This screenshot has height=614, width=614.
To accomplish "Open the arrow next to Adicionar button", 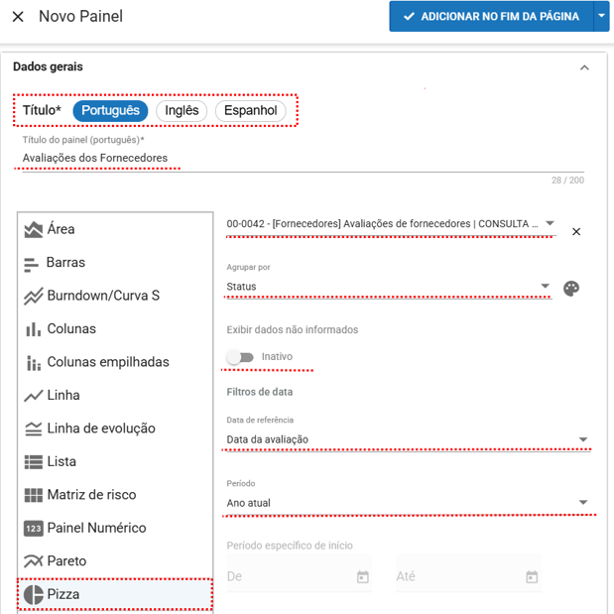I will click(x=601, y=17).
